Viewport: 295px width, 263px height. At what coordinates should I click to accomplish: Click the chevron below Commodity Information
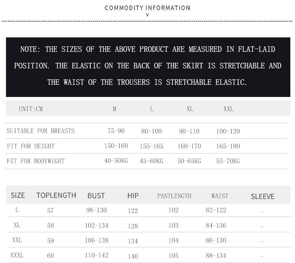click(x=147, y=15)
